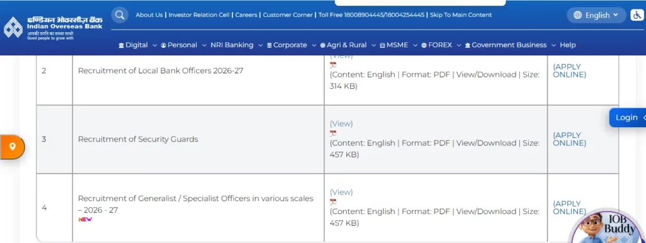Expand the Government Business menu
The height and width of the screenshot is (243, 646).
click(x=510, y=45)
